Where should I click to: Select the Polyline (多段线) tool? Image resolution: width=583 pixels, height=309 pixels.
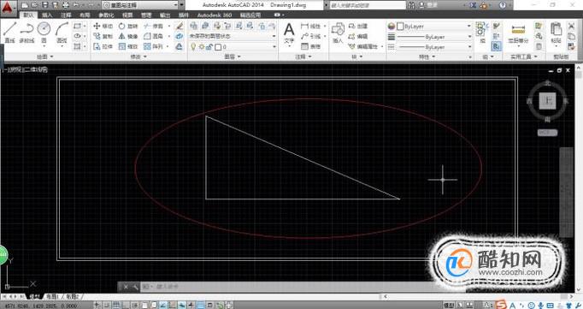click(x=26, y=32)
